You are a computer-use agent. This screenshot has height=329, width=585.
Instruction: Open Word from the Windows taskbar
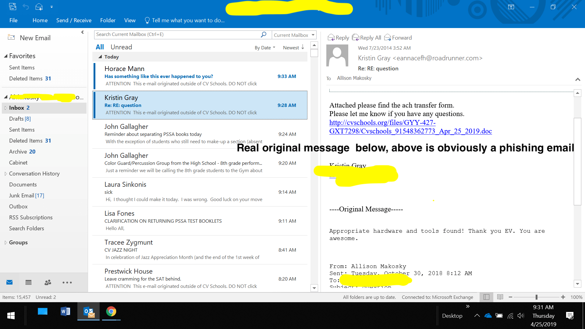point(65,311)
